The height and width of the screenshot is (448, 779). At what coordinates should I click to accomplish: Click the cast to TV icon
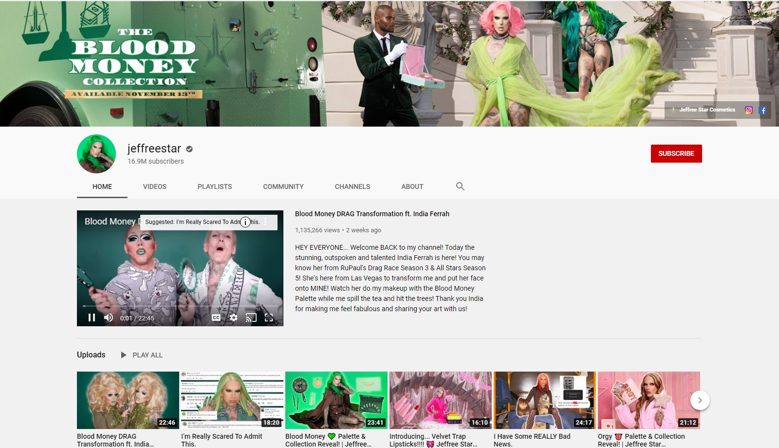coord(251,317)
